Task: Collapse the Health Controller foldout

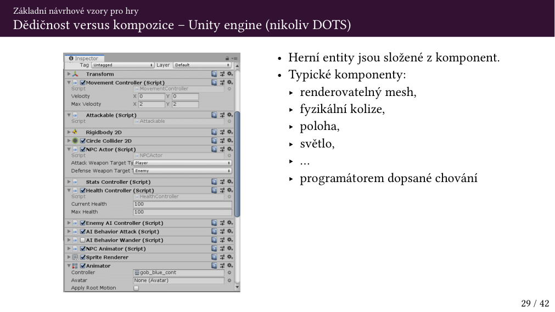Action: click(x=69, y=190)
